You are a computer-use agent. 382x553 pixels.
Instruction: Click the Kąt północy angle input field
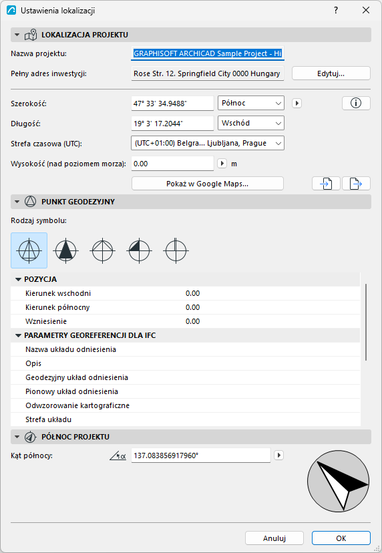point(201,455)
